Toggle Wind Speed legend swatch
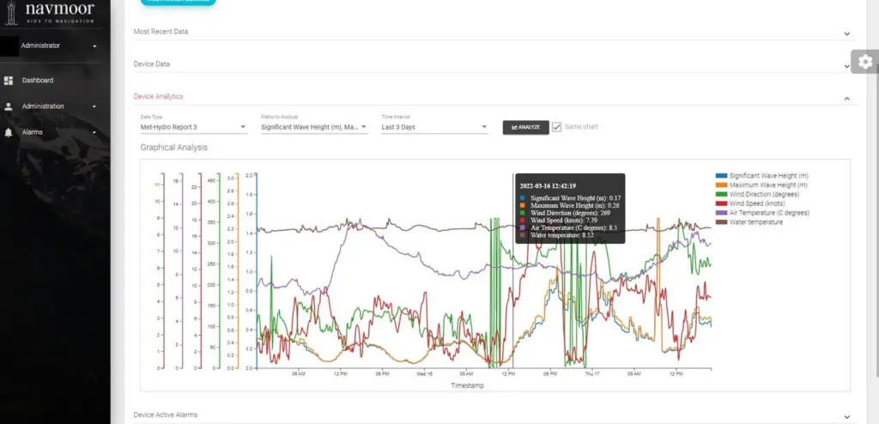 [721, 203]
